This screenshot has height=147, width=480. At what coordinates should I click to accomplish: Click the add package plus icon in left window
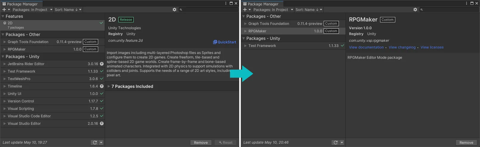pos(4,10)
